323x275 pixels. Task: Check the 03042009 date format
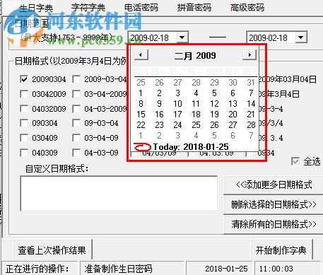[24, 94]
